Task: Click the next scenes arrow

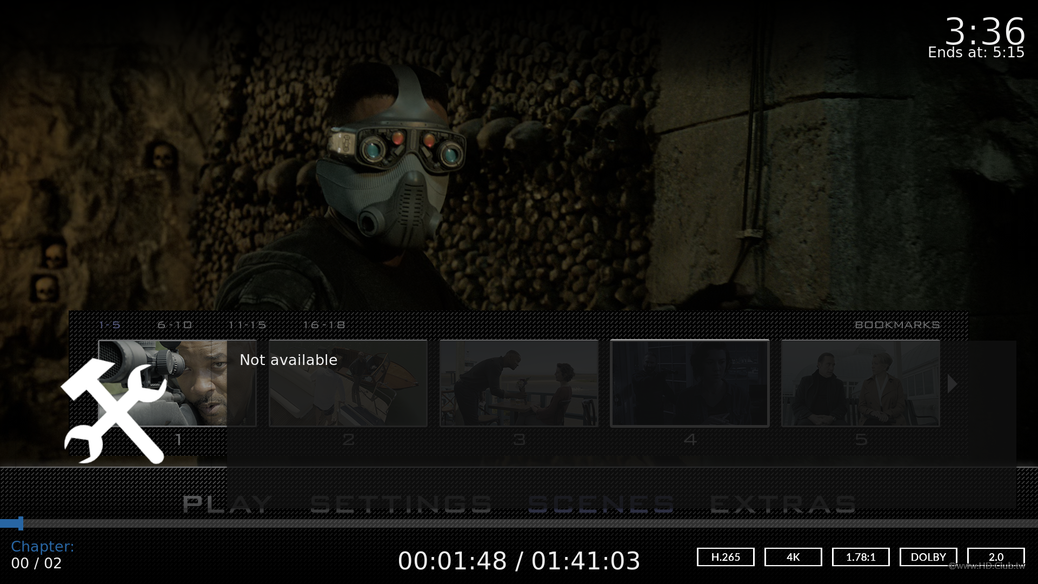Action: (x=952, y=384)
